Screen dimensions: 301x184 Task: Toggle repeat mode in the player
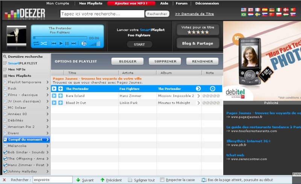[x=36, y=43]
